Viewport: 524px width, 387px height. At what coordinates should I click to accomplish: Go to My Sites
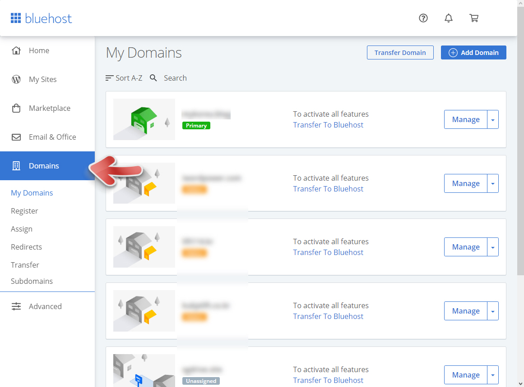pos(47,79)
